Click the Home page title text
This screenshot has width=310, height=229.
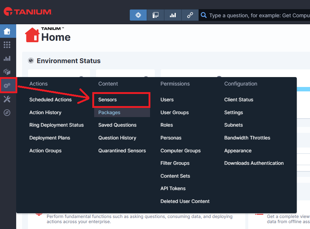(x=56, y=37)
